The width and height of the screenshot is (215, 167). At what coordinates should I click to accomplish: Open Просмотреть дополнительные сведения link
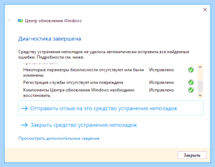(59, 138)
